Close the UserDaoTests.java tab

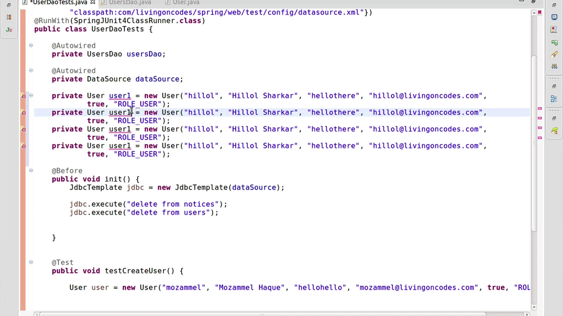93,2
